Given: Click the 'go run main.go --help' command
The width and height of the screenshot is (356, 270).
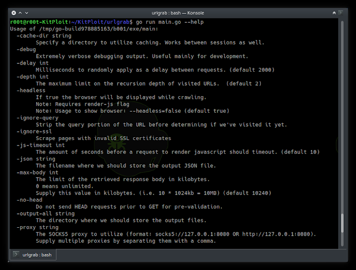Looking at the screenshot, I should click(x=170, y=22).
